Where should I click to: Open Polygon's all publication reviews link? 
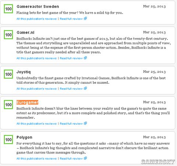tap(36, 159)
